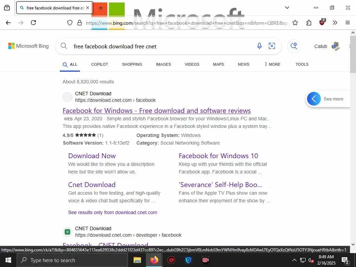Go back to the previous page
356x267 pixels.
coord(8,23)
